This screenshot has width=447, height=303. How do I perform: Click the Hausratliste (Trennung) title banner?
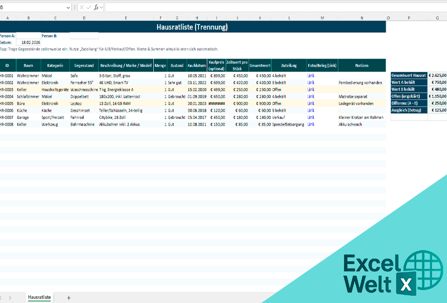pyautogui.click(x=192, y=27)
